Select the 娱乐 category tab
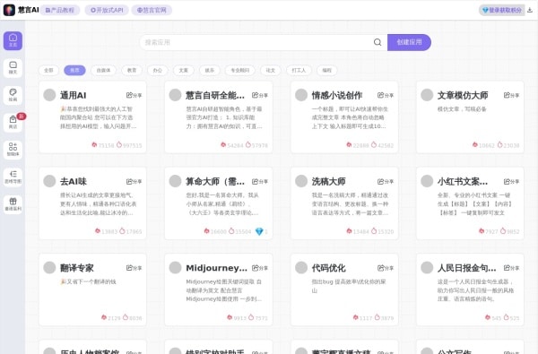This screenshot has height=354, width=538. pos(209,70)
